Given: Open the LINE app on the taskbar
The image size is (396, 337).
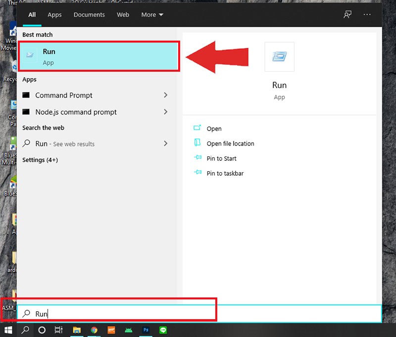Looking at the screenshot, I should point(163,330).
